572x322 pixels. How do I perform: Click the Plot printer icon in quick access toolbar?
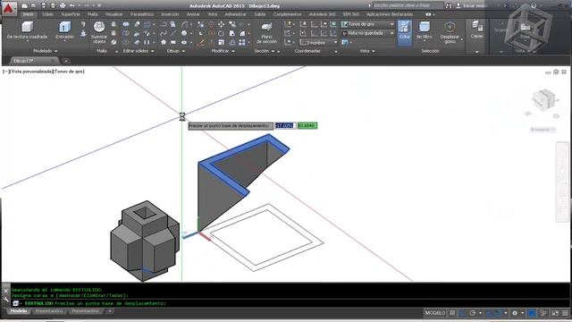63,5
